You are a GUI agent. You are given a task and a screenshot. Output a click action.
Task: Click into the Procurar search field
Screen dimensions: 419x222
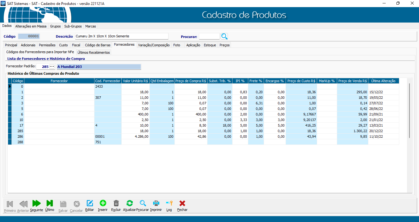click(209, 36)
